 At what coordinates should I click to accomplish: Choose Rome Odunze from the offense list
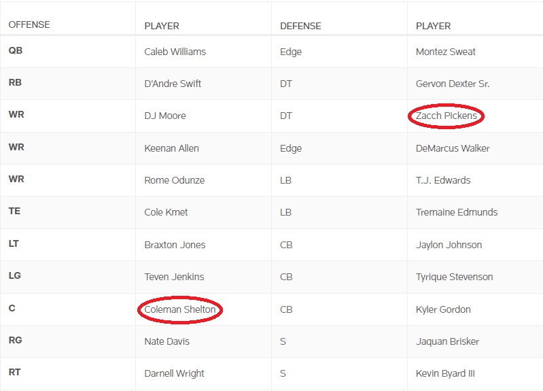(174, 180)
